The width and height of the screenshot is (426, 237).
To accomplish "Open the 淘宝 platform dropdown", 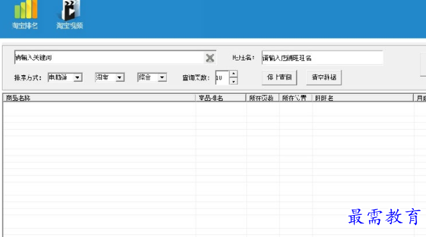I will 110,78.
